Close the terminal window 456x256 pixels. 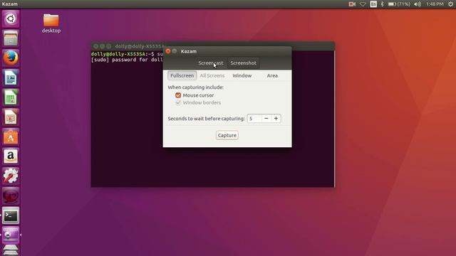pos(95,46)
